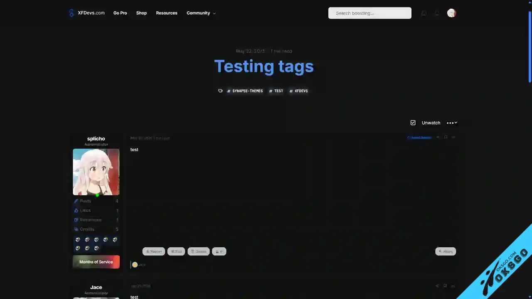
Task: Expand the Community dropdown menu
Action: [x=201, y=13]
